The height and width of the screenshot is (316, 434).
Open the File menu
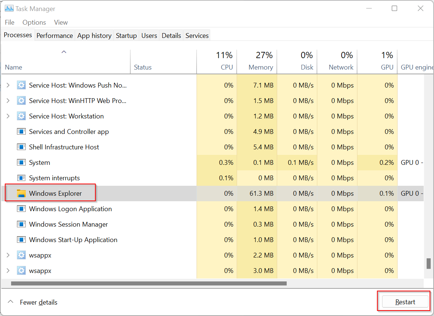10,22
